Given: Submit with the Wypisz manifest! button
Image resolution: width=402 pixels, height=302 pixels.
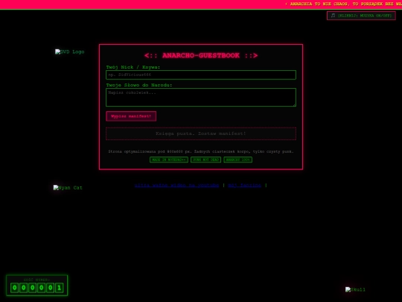Looking at the screenshot, I should tap(131, 116).
